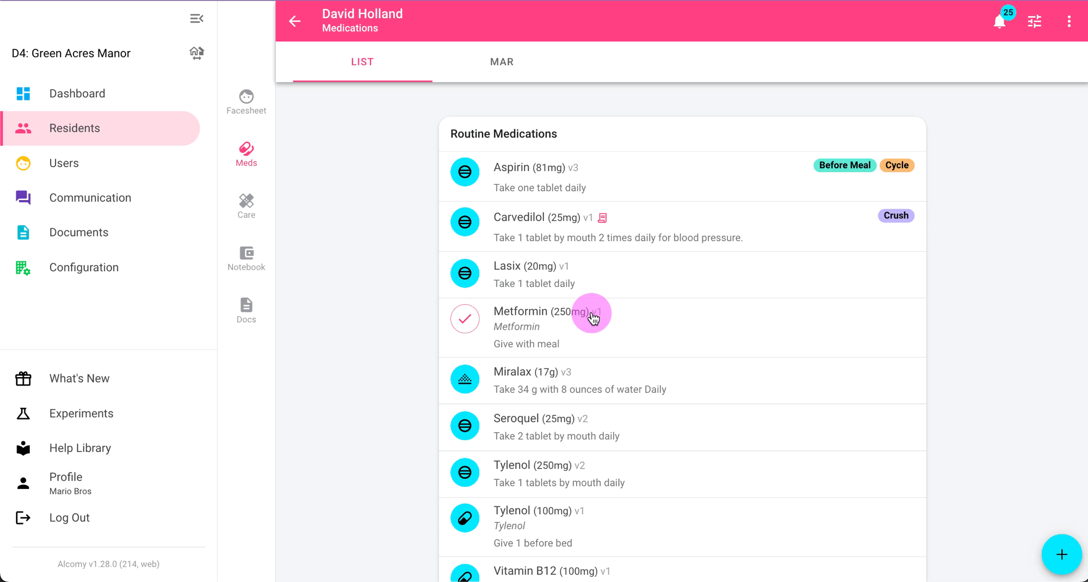
Task: Open the three-dot overflow menu
Action: click(1069, 21)
